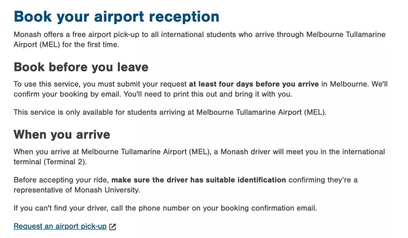The image size is (408, 238).
Task: Click the sentence about printing the booking out
Action: click(207, 94)
